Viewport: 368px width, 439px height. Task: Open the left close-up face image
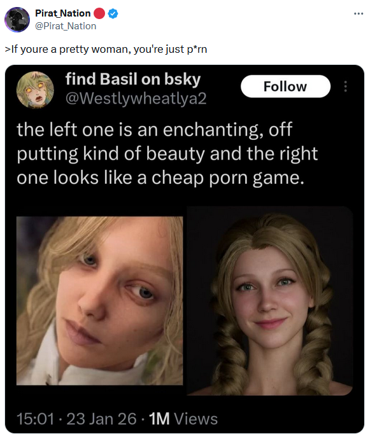pyautogui.click(x=99, y=300)
